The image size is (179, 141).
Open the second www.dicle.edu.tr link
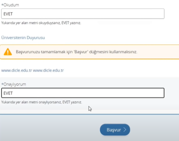[x=48, y=70]
